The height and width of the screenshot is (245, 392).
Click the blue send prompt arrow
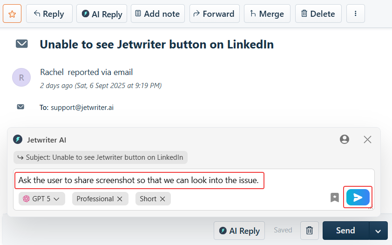click(x=358, y=197)
